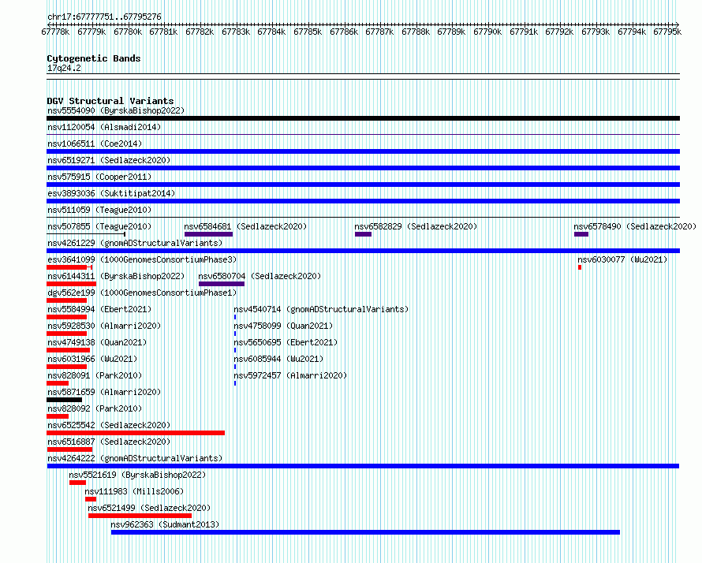Open nsv828091 (Park2010) variant
The width and height of the screenshot is (702, 563).
pyautogui.click(x=95, y=375)
